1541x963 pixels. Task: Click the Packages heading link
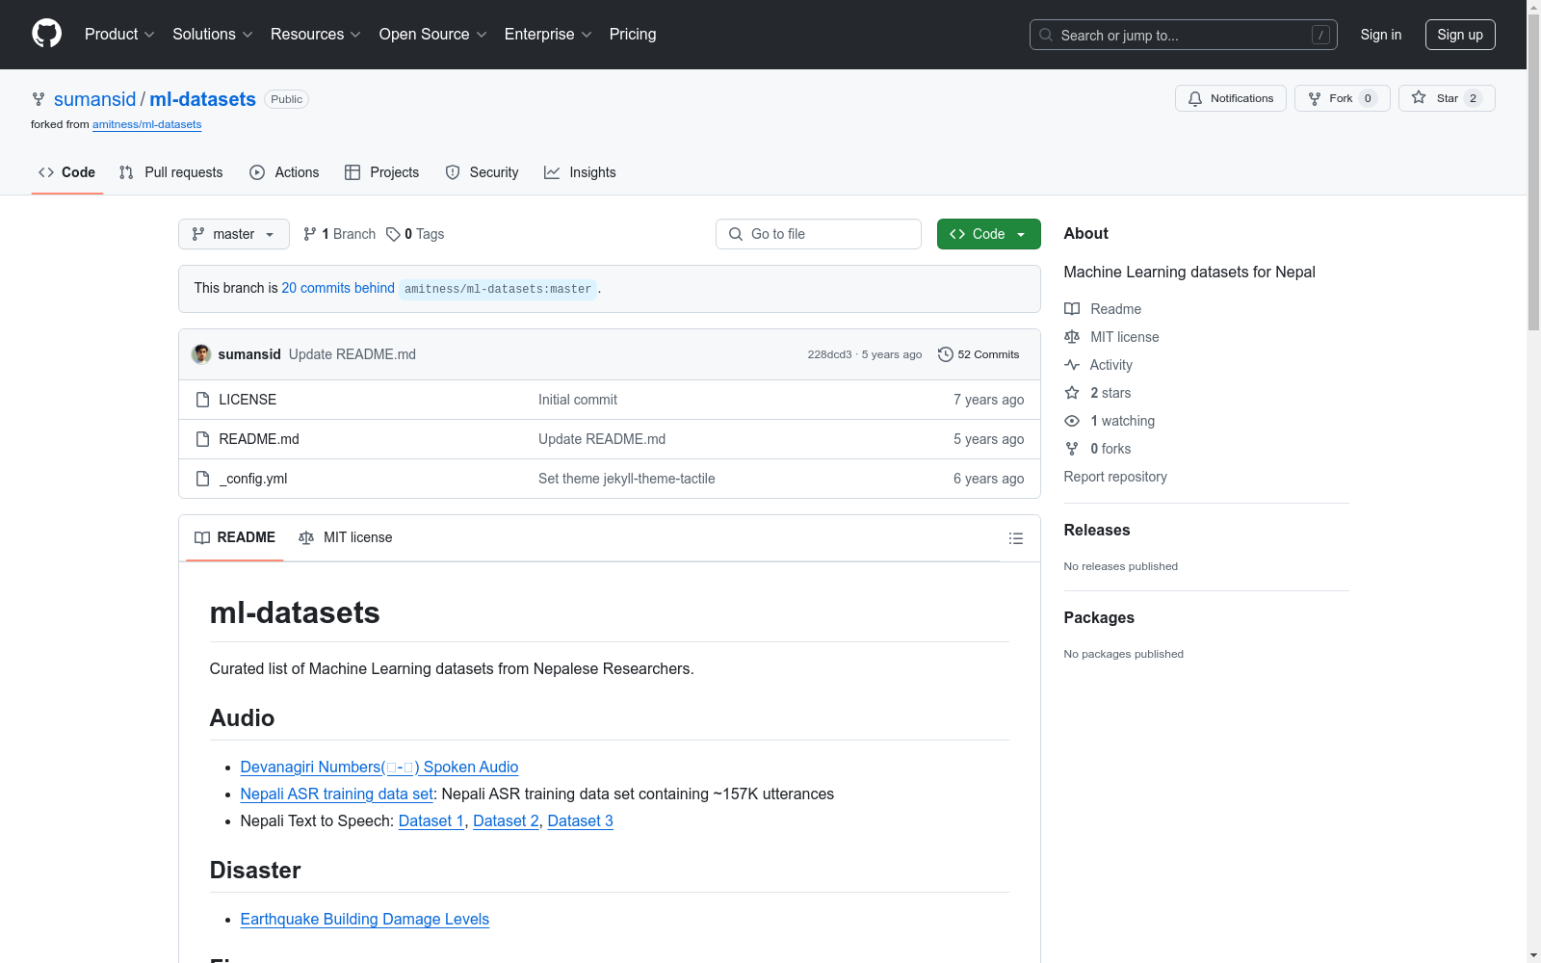click(1099, 617)
